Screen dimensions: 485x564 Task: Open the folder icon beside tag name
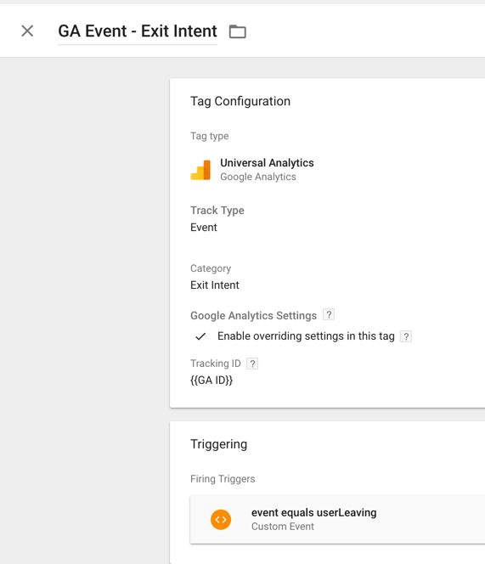(x=238, y=31)
